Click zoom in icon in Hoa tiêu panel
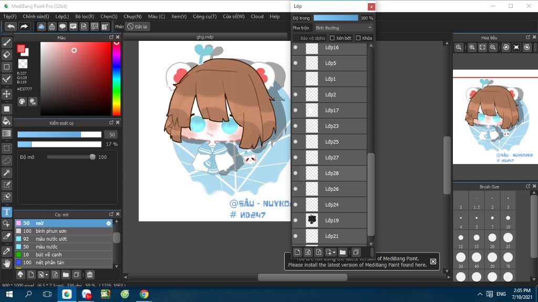The image size is (538, 302). pos(472,48)
